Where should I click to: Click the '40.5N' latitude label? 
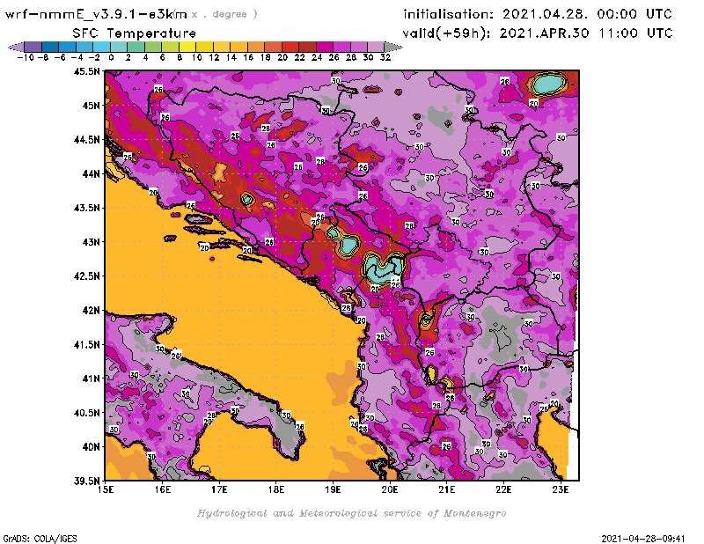point(87,413)
